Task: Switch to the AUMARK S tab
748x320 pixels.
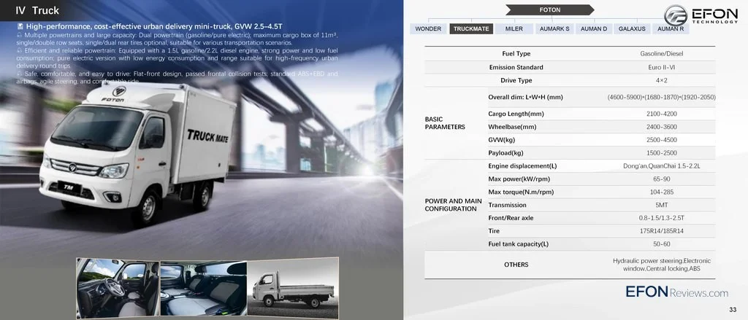Action: [554, 28]
